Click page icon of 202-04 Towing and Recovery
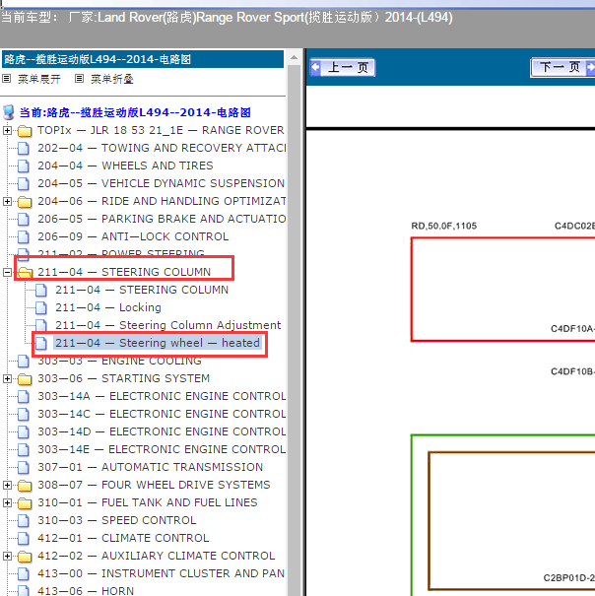The image size is (595, 596). click(x=24, y=148)
